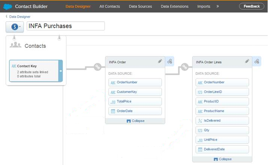
Task: Select the IsDelivered attribute
Action: tap(222, 120)
